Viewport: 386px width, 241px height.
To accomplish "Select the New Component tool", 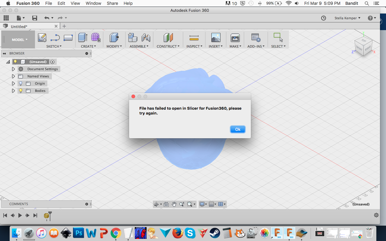I will 132,38.
